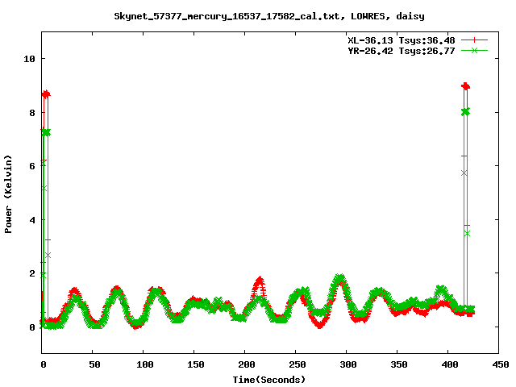Viewport: 516px width, 387px height.
Task: Click the x-axis tick label 450
Action: (501, 364)
